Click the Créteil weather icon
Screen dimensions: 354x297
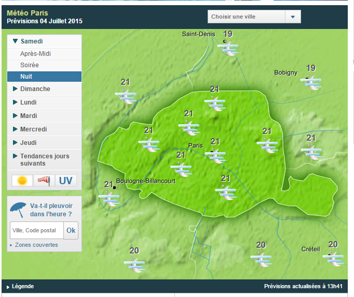click(333, 259)
